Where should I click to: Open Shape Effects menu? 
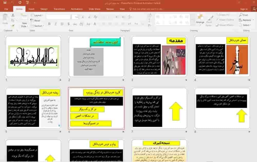[x=225, y=25]
